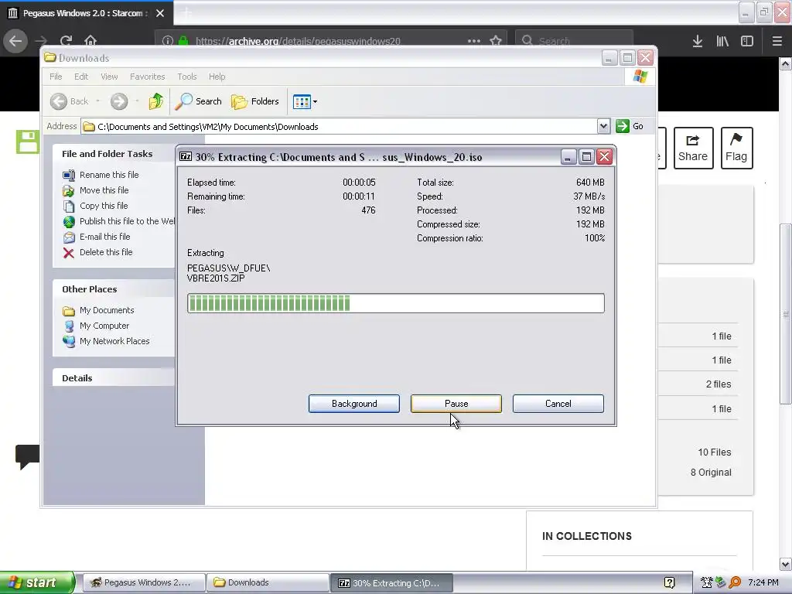Minimize the 7-Zip extracting dialog

(x=568, y=156)
